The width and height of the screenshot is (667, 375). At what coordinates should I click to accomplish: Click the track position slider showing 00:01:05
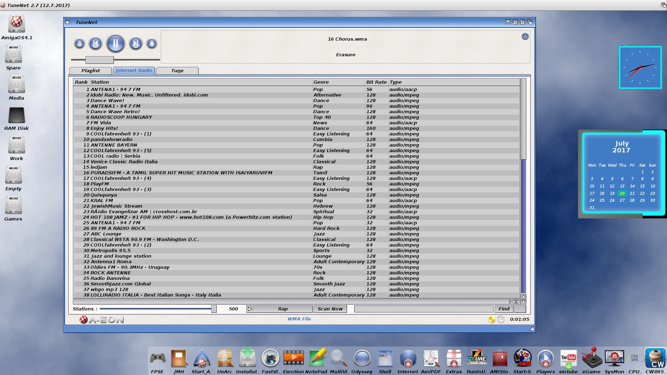100,60
